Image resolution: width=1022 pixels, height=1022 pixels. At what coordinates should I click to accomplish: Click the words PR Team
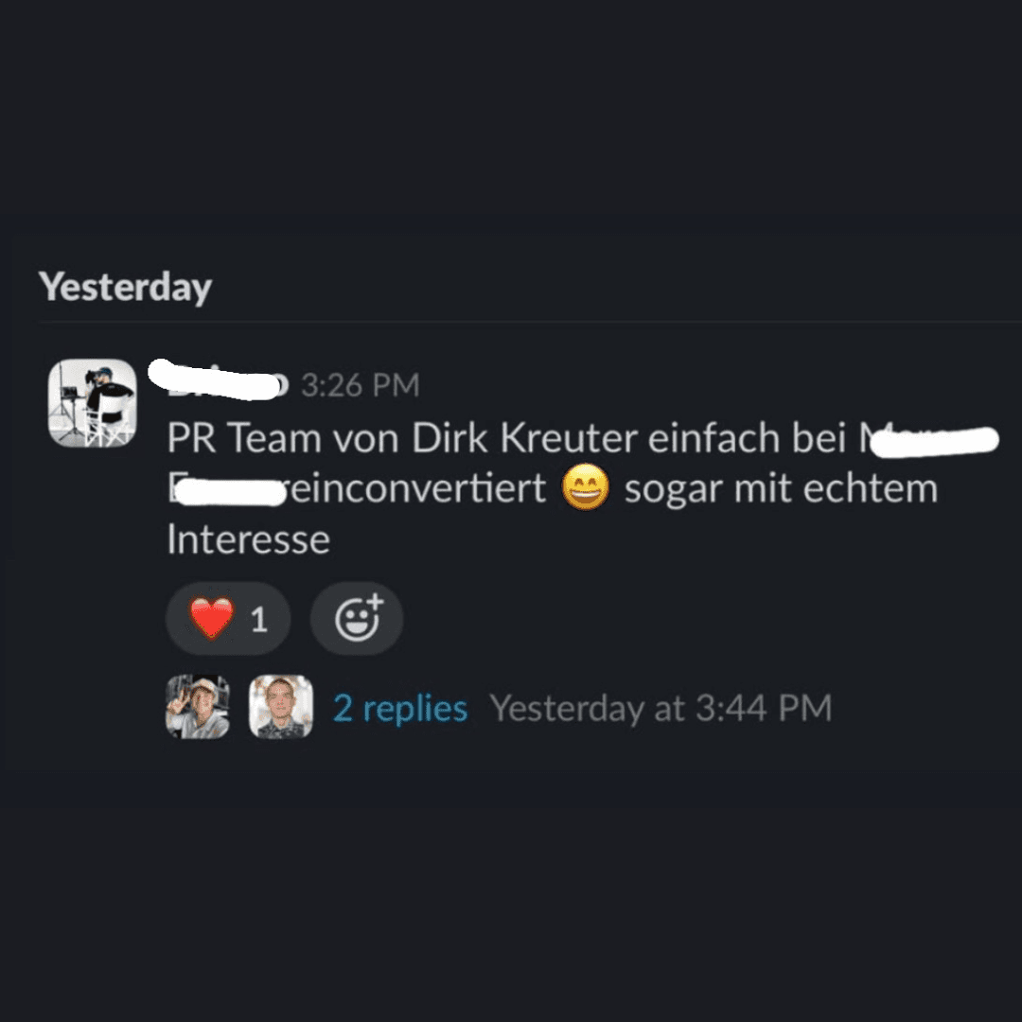244,436
